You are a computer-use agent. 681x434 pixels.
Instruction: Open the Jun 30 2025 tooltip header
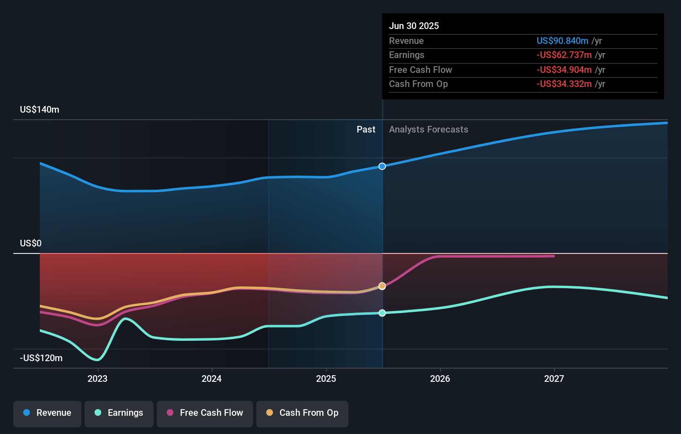[414, 26]
